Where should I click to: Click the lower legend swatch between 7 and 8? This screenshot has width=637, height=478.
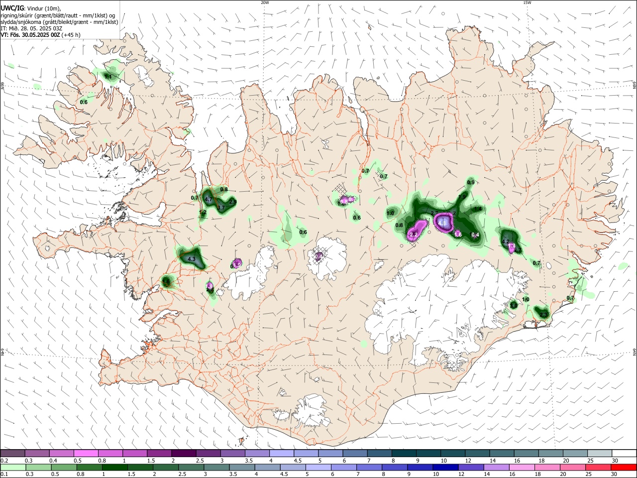click(369, 468)
